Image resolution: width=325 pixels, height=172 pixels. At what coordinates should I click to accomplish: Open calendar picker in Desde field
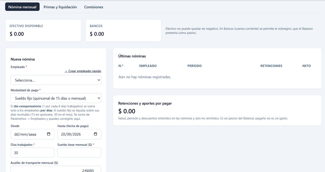click(48, 134)
